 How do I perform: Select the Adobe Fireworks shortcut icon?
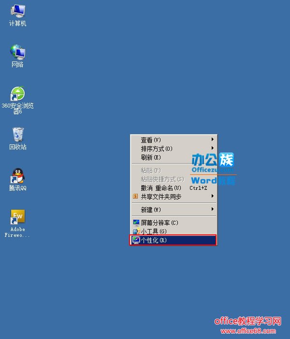click(x=17, y=216)
